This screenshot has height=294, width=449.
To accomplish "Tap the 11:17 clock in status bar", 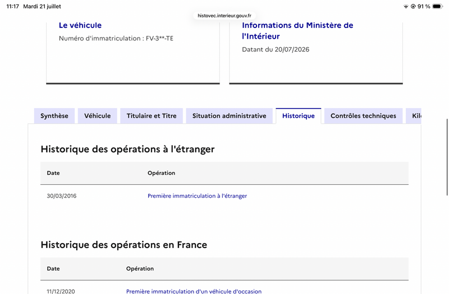I will coord(12,6).
